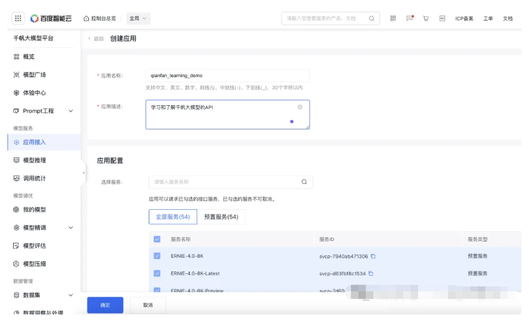
Task: Click the 模型推理 sidebar icon
Action: pos(16,160)
